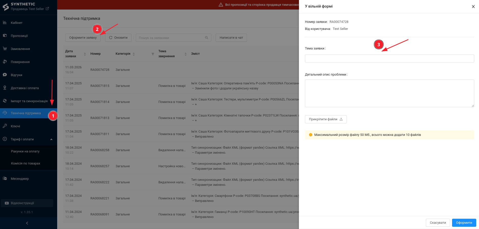Click the filter funnel icon in Категорія column
The image size is (479, 229).
tap(153, 54)
